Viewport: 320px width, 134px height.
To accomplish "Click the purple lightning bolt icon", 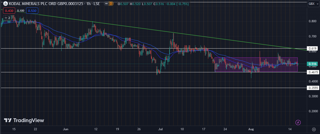I will pyautogui.click(x=298, y=122).
